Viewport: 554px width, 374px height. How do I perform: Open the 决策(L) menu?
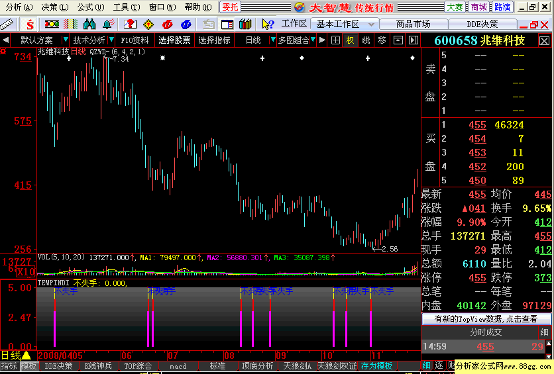55,7
